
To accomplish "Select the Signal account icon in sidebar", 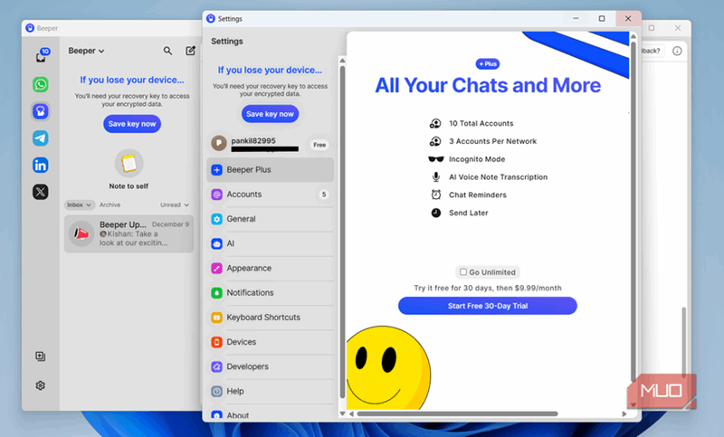I will click(x=41, y=111).
